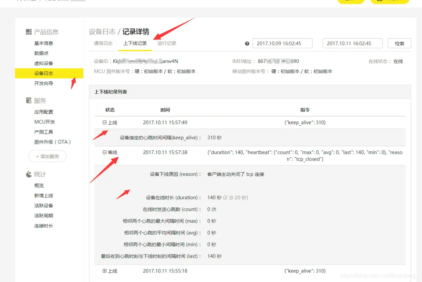
Task: Open the help question mark icon
Action: 247,43
